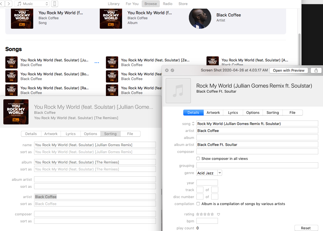Image resolution: width=323 pixels, height=231 pixels.
Task: Click the full screen icon in Quick Look title bar
Action: point(172,70)
